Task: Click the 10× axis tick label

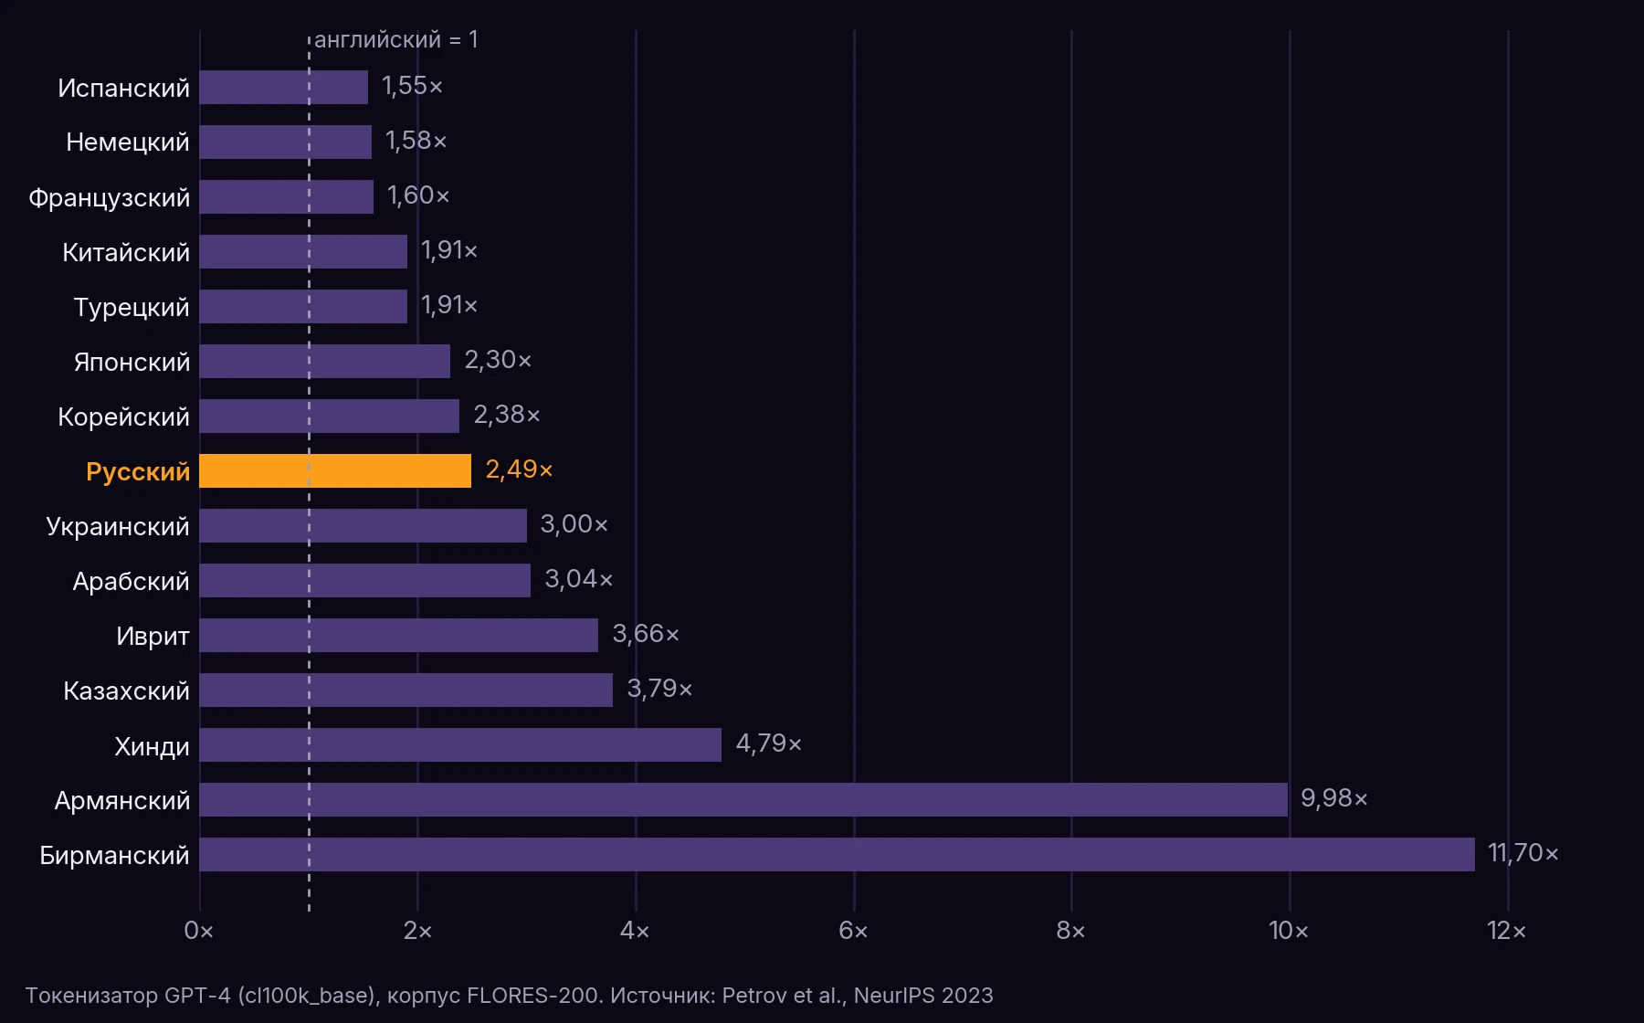Action: 1289,931
